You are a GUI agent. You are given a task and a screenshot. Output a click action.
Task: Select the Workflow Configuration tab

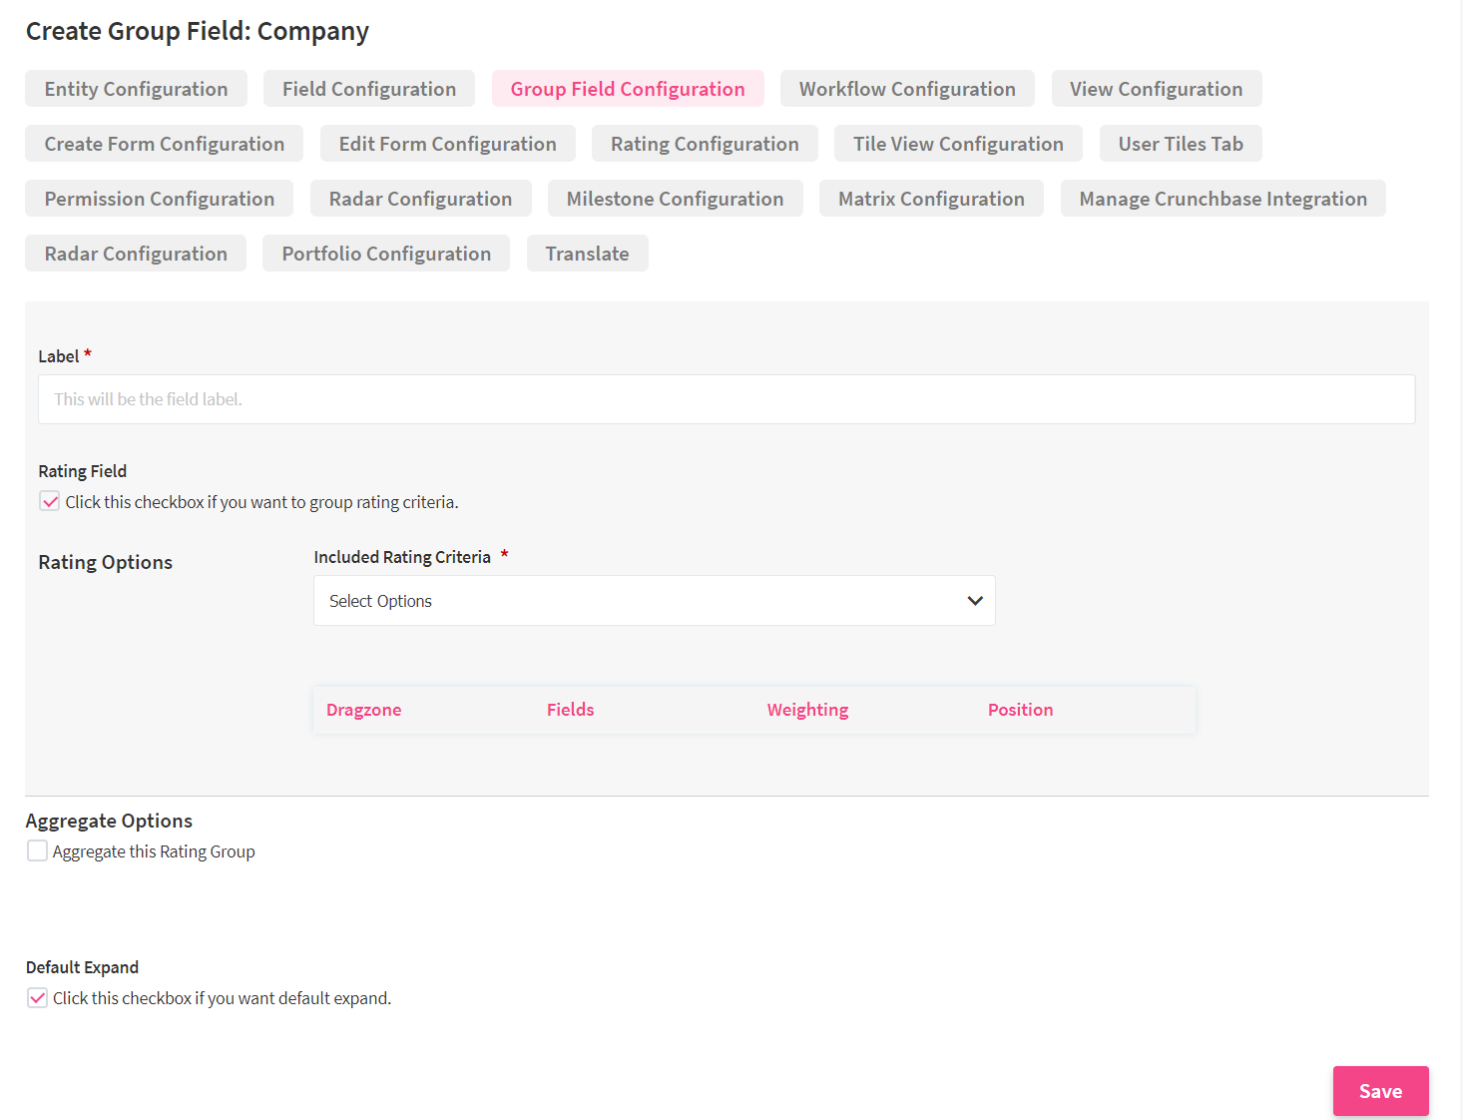(x=906, y=89)
